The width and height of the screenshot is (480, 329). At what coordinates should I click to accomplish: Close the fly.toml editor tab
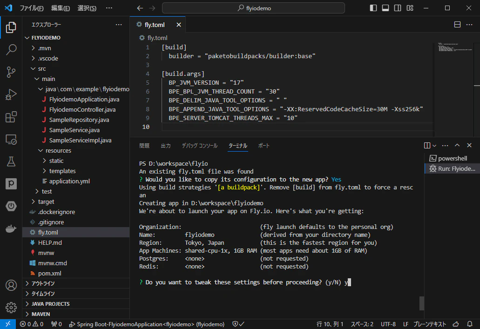[x=179, y=25]
